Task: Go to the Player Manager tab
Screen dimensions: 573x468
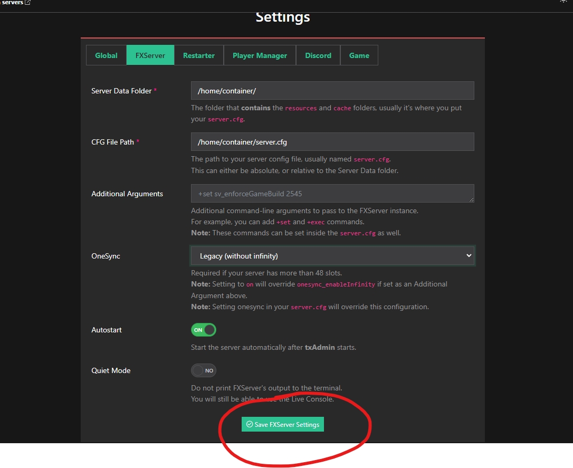Action: [260, 55]
